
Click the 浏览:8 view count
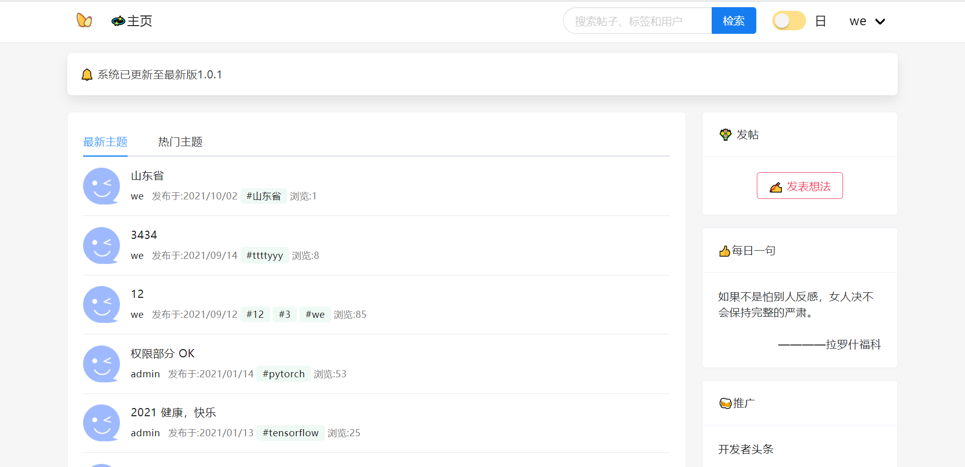coord(306,255)
